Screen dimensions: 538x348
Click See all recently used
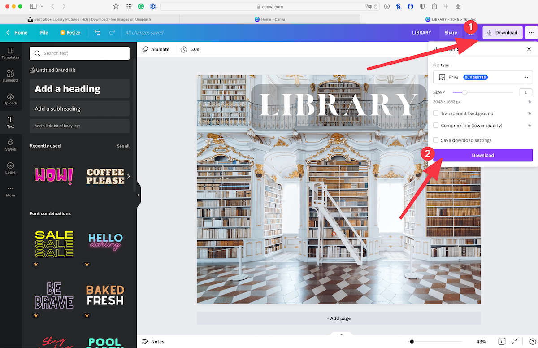click(123, 146)
